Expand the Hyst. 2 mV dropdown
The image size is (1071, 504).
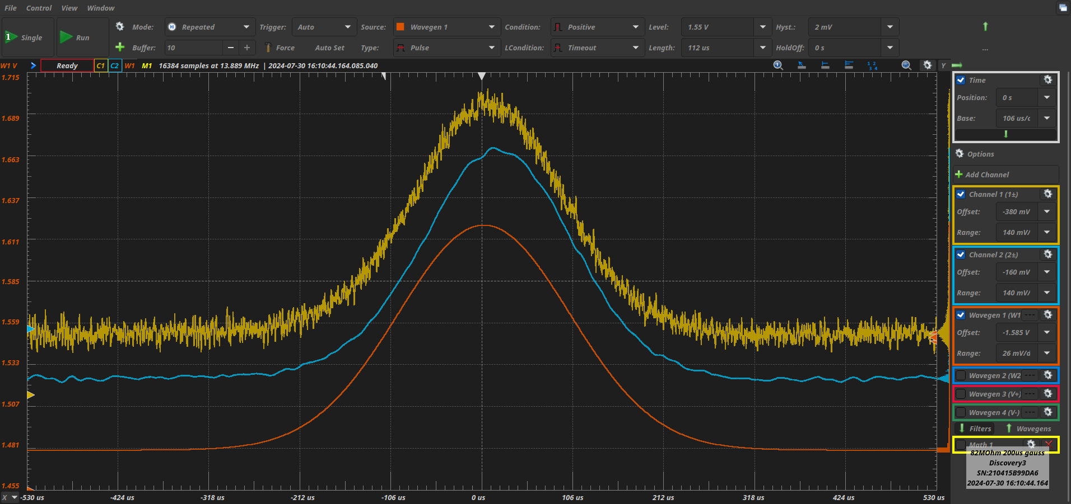coord(890,27)
